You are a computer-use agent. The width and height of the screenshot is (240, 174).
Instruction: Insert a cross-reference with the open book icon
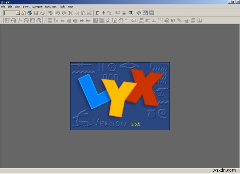tap(114, 21)
